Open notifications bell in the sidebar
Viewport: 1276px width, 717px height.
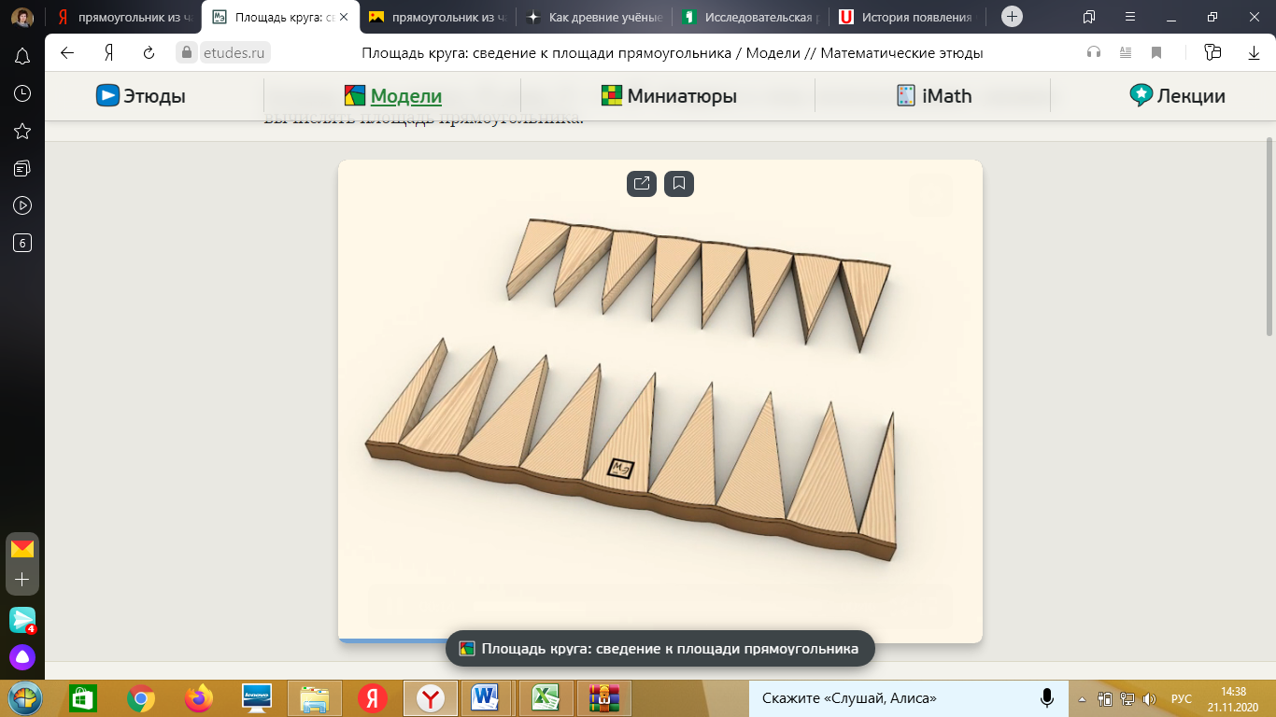(x=22, y=57)
